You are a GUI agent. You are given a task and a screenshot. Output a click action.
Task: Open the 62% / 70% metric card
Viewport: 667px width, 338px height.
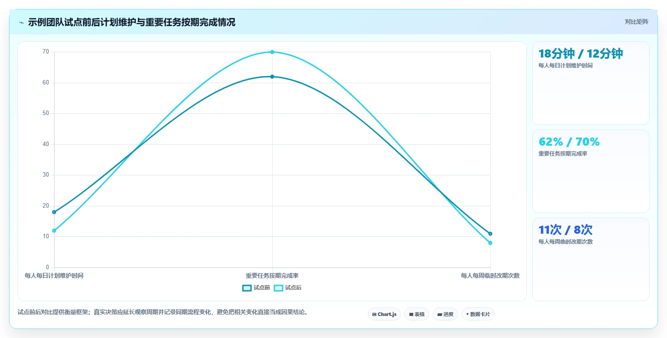(591, 171)
